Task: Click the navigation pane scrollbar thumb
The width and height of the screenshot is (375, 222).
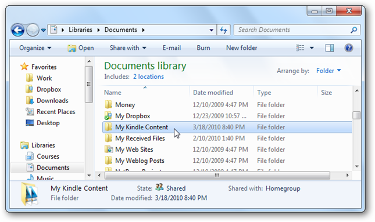Action: point(89,84)
